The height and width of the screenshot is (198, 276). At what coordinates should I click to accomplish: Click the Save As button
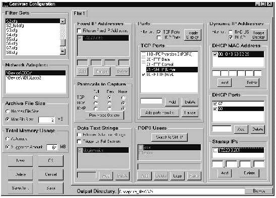pos(20,188)
